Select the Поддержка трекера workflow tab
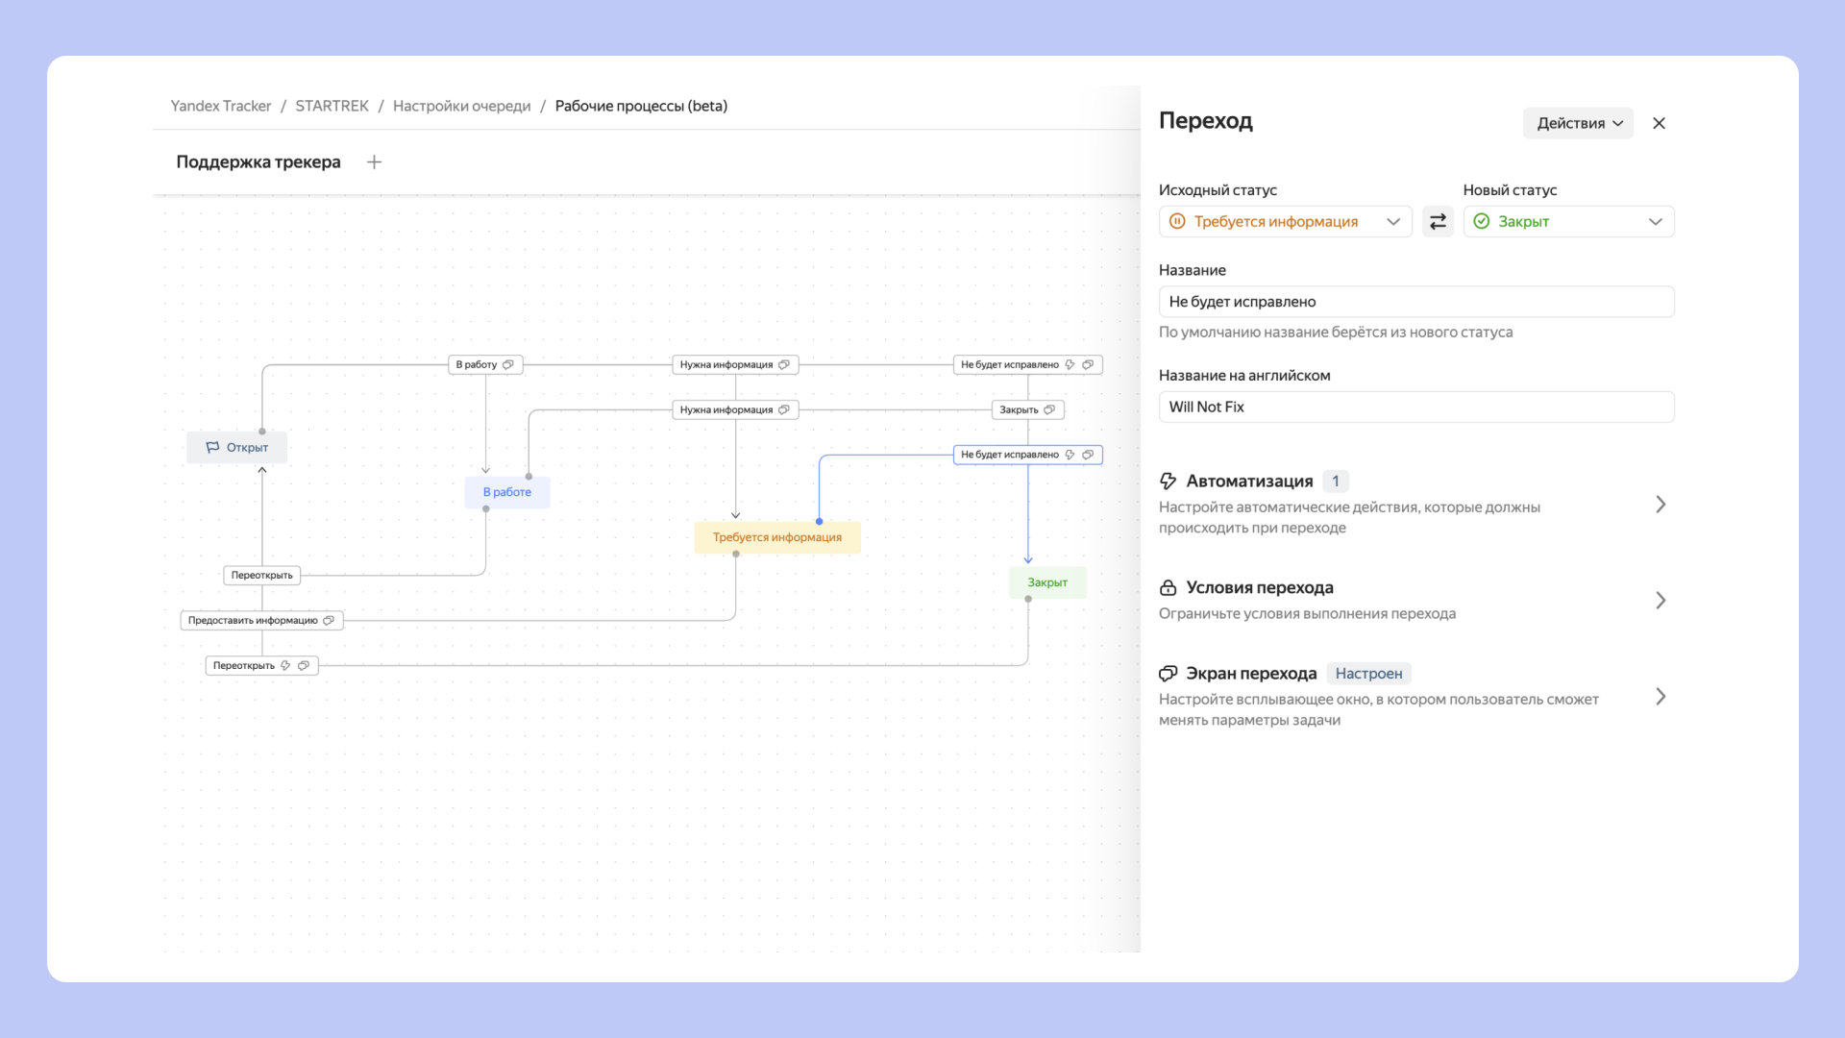The image size is (1845, 1038). (258, 162)
